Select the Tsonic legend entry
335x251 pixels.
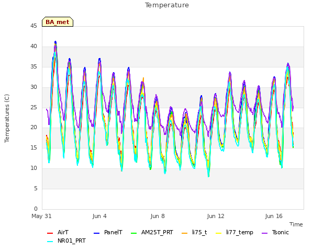tap(275, 232)
